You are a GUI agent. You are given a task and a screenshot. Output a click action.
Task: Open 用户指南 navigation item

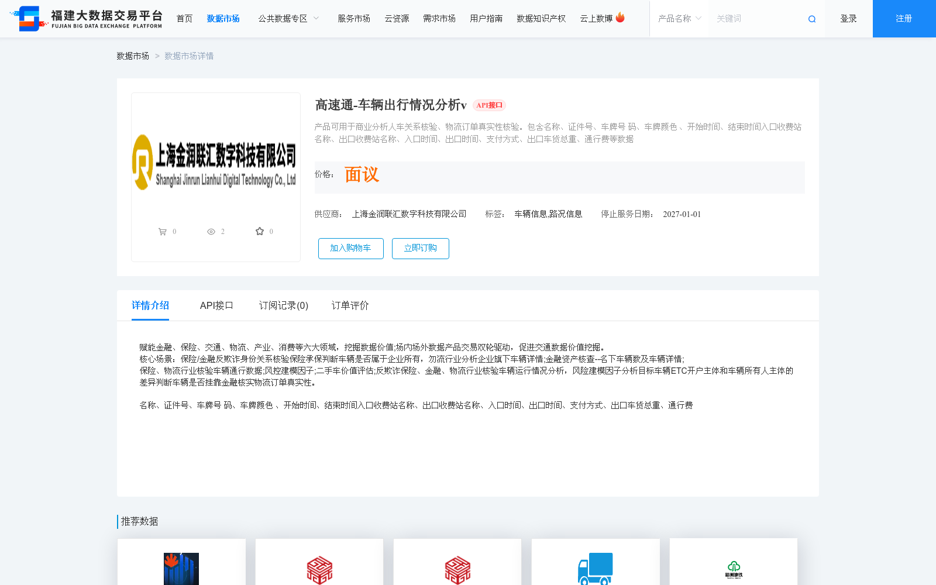(486, 19)
